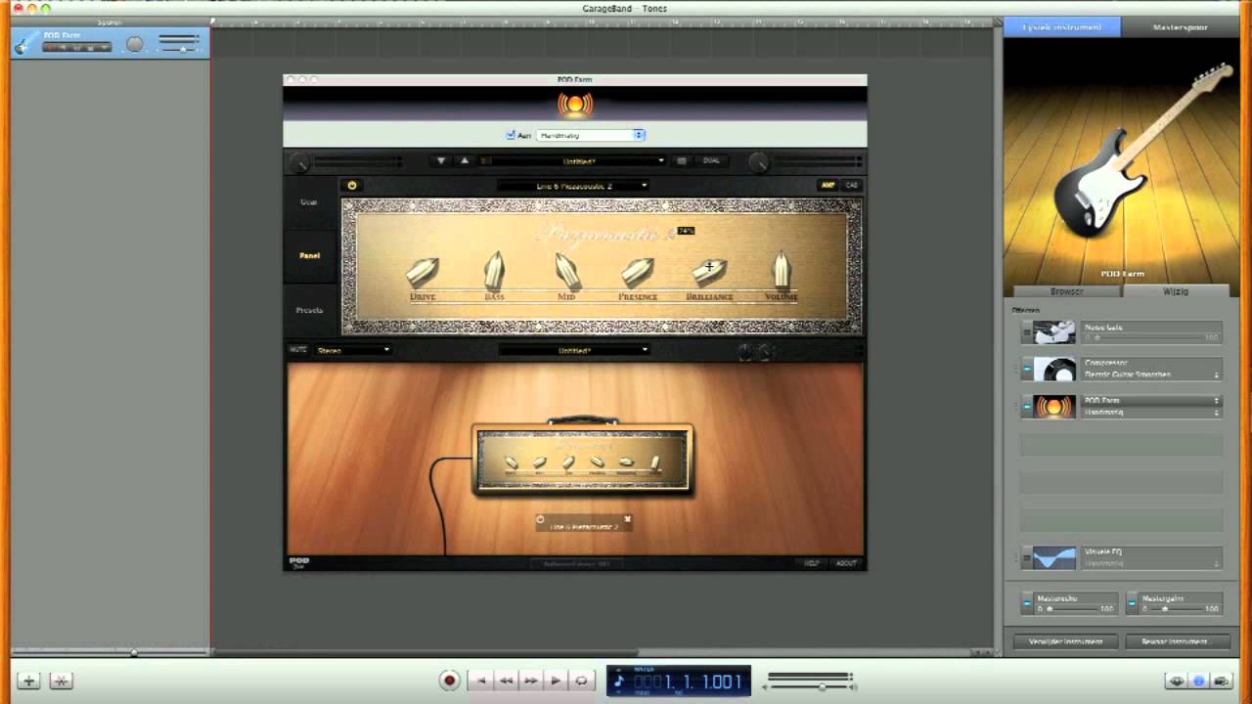The width and height of the screenshot is (1252, 704).
Task: Select the amp head thumbnail in signal flow
Action: 583,459
